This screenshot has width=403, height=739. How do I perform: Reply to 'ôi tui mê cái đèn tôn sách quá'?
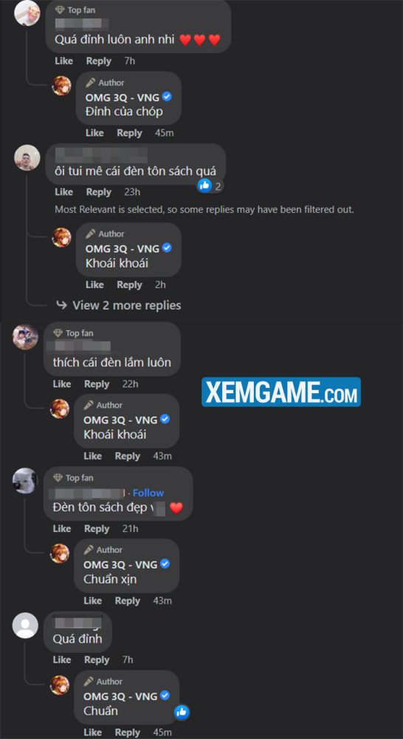click(98, 192)
